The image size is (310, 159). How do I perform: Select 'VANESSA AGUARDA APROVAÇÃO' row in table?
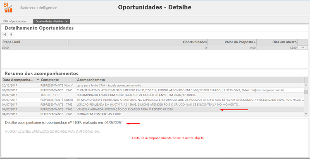tap(153, 109)
